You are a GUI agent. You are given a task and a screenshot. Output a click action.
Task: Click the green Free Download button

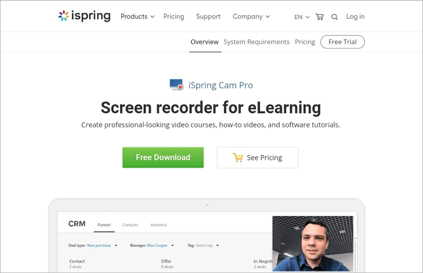tap(163, 158)
